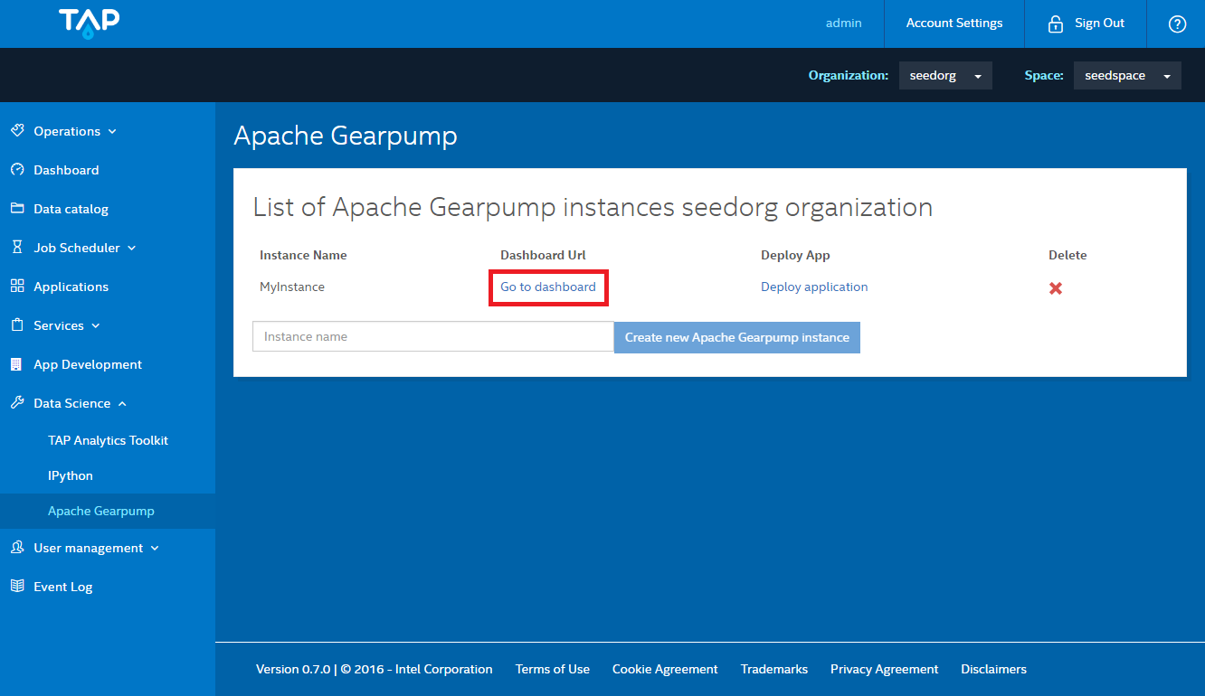Click the TAP logo

click(x=90, y=24)
